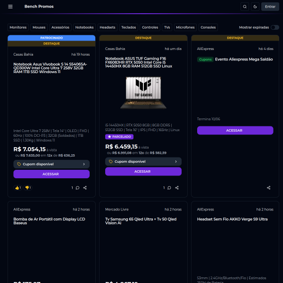Screen dimensions: 283x283
Task: Open Tv Samsung 65 Qled Ultra deal
Action: 141,221
